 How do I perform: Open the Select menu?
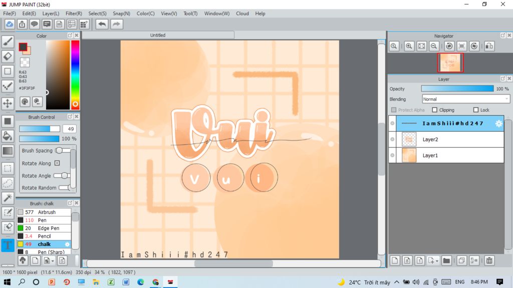(97, 13)
